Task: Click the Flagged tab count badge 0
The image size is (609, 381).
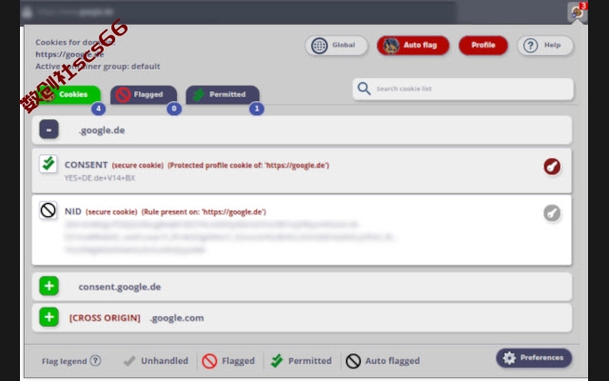Action: (174, 109)
